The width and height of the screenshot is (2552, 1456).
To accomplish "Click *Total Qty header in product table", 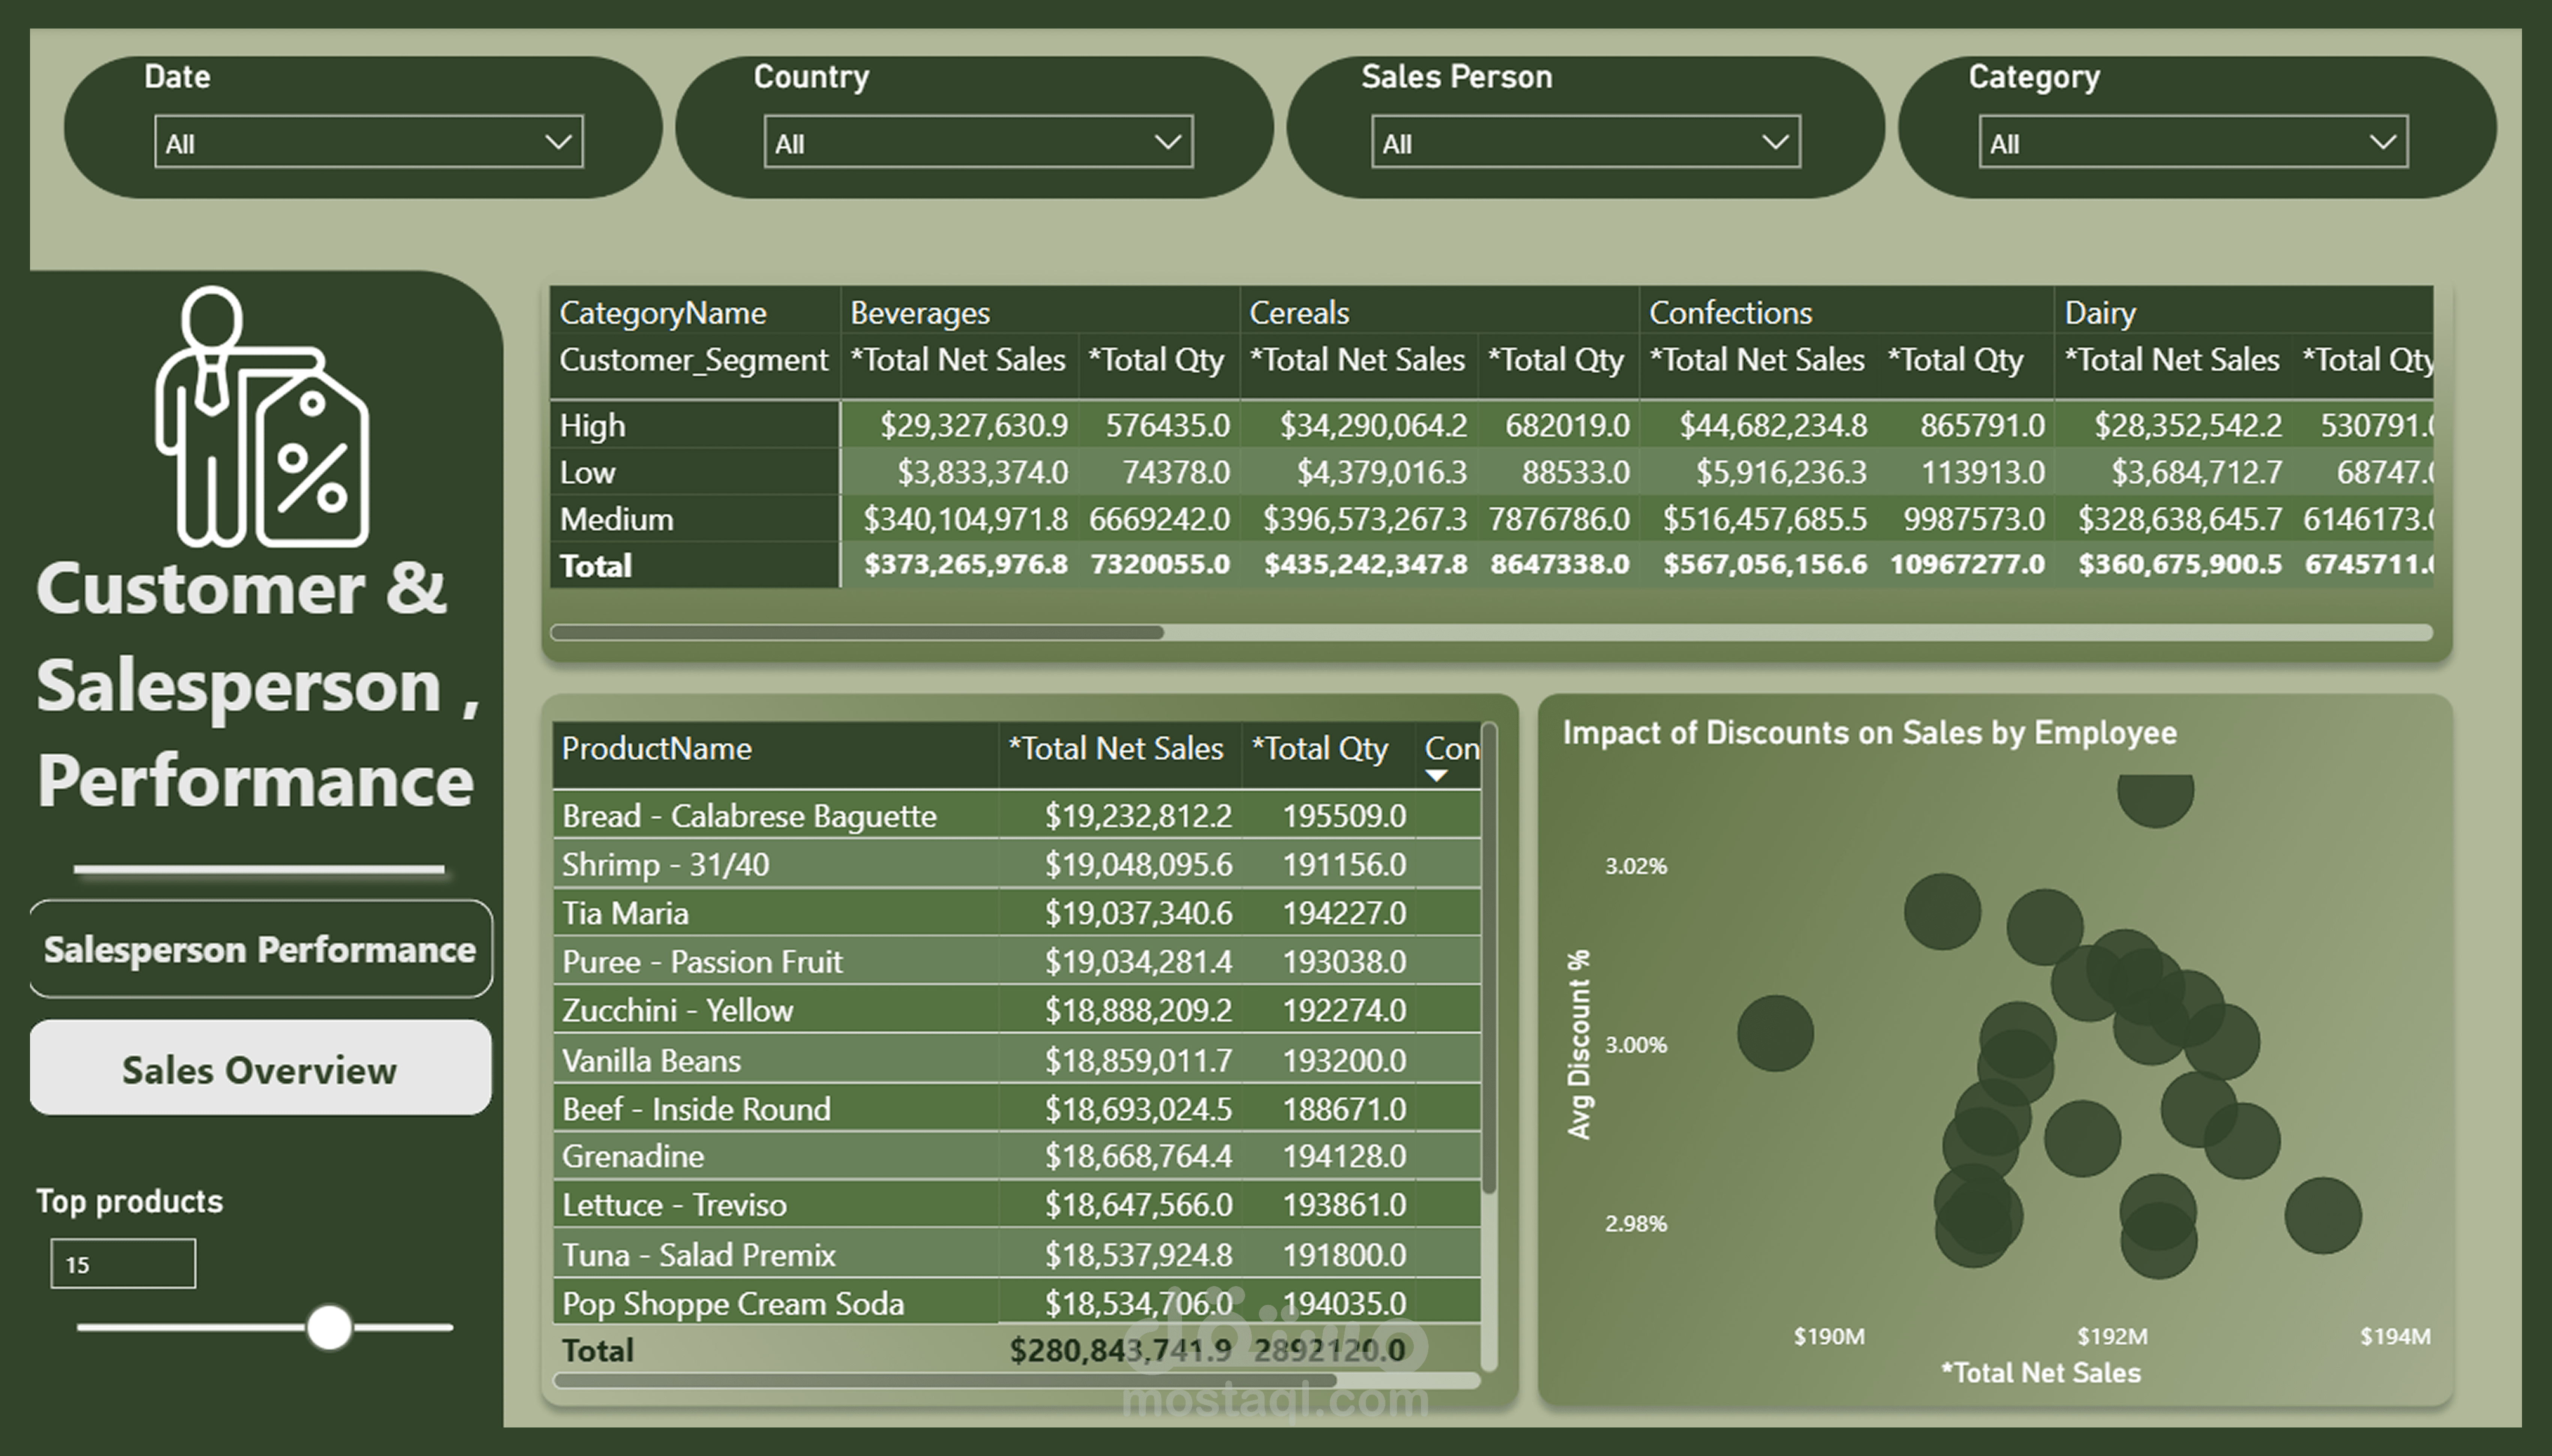I will tap(1319, 749).
